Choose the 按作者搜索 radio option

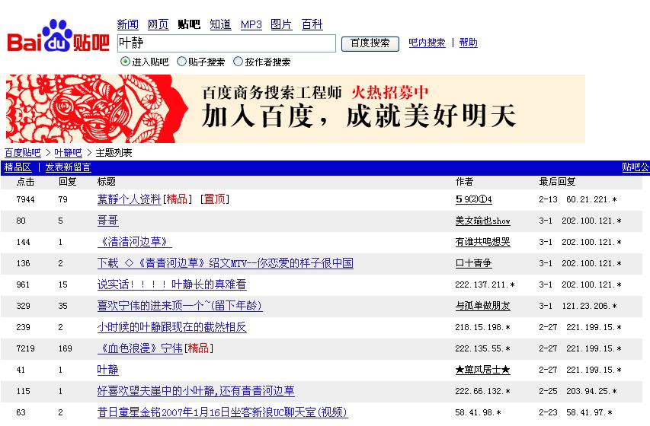[239, 62]
